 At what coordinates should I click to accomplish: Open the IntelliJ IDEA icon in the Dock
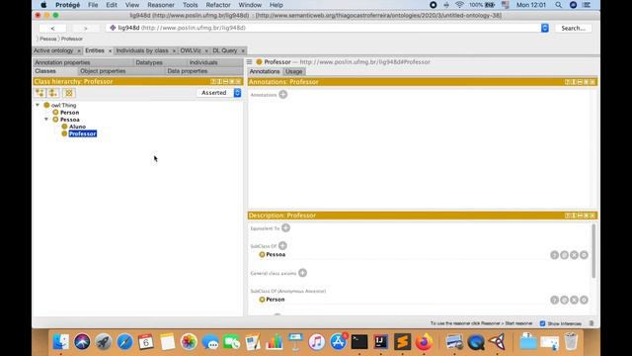(x=381, y=342)
